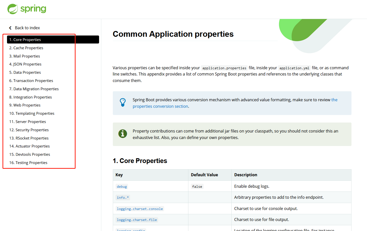This screenshot has width=367, height=231.
Task: Go back to index link
Action: [x=27, y=28]
